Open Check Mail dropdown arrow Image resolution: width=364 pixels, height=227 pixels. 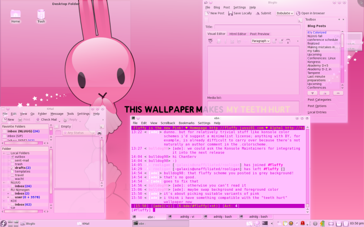coord(60,121)
